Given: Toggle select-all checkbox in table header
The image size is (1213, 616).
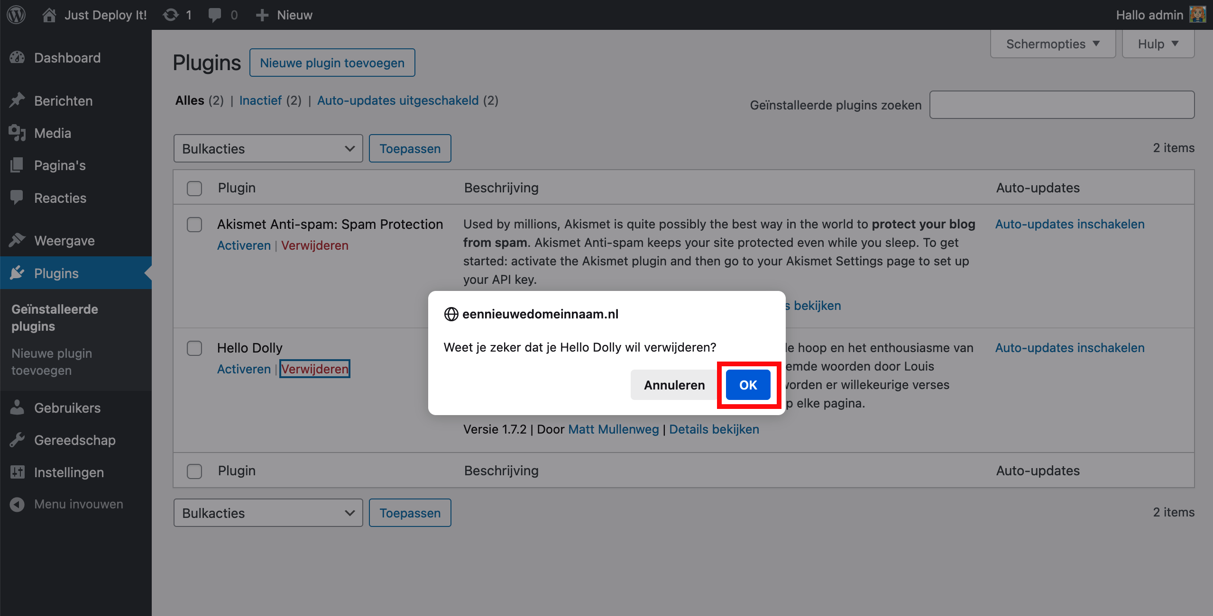Looking at the screenshot, I should [x=194, y=188].
